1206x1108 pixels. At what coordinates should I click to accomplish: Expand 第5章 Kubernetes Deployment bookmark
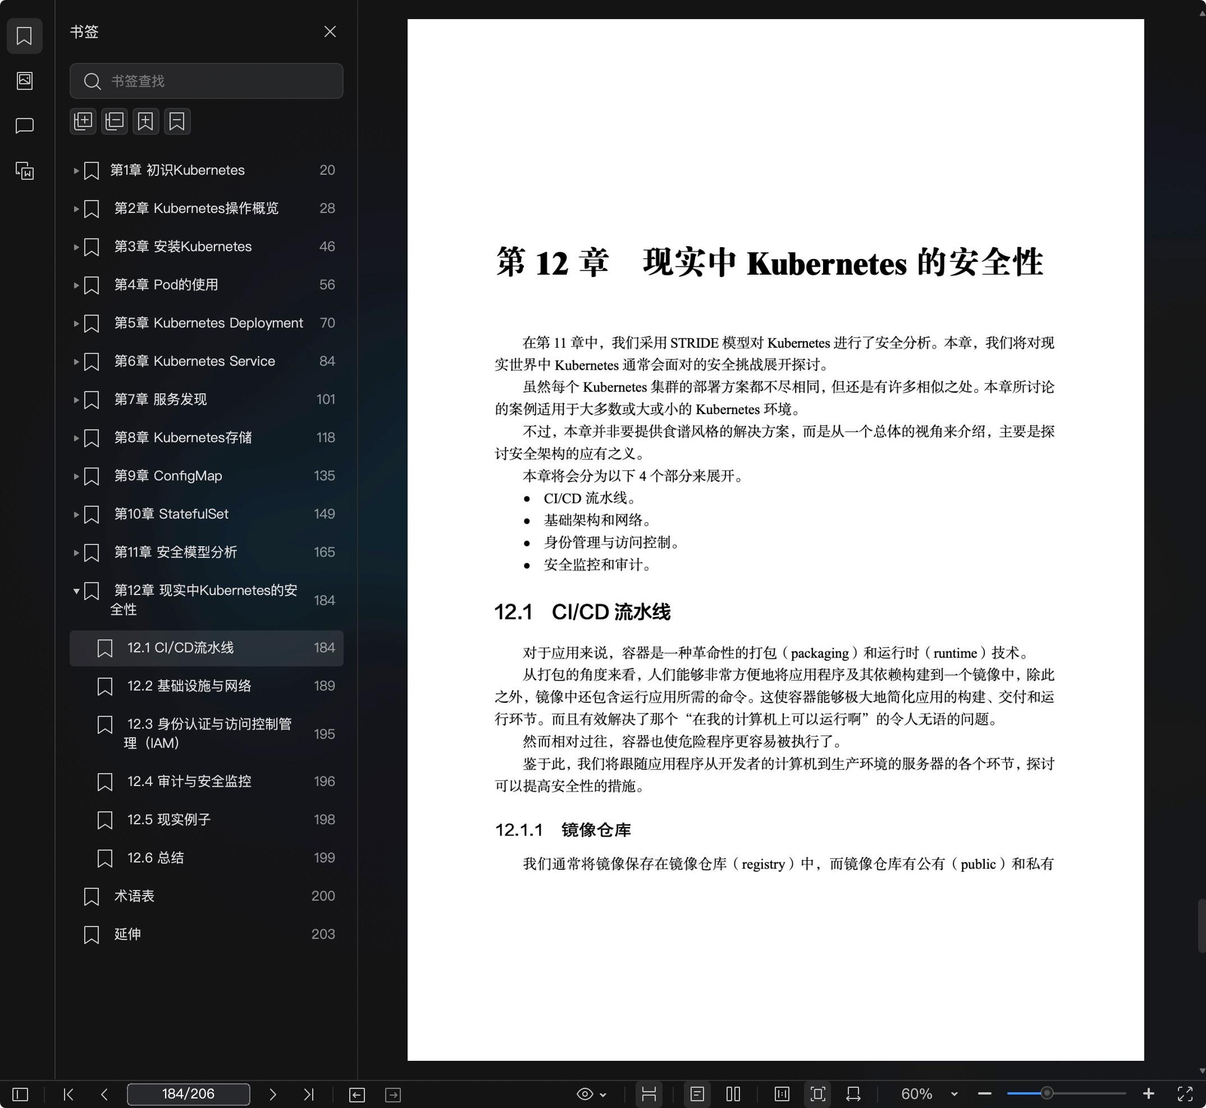pyautogui.click(x=76, y=324)
